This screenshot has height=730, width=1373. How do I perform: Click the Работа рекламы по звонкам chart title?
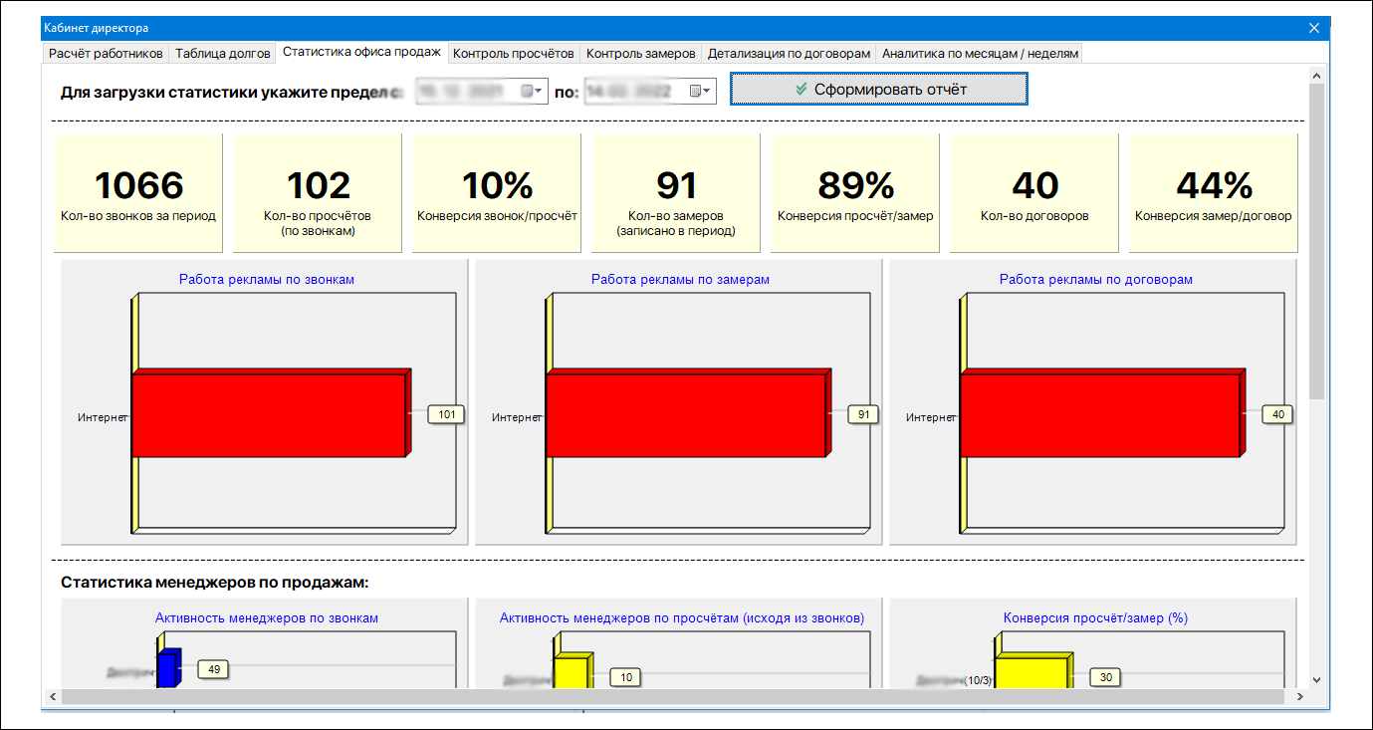pos(267,280)
